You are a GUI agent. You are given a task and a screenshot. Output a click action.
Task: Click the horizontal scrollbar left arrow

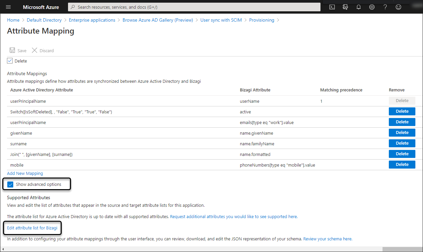tap(3, 249)
